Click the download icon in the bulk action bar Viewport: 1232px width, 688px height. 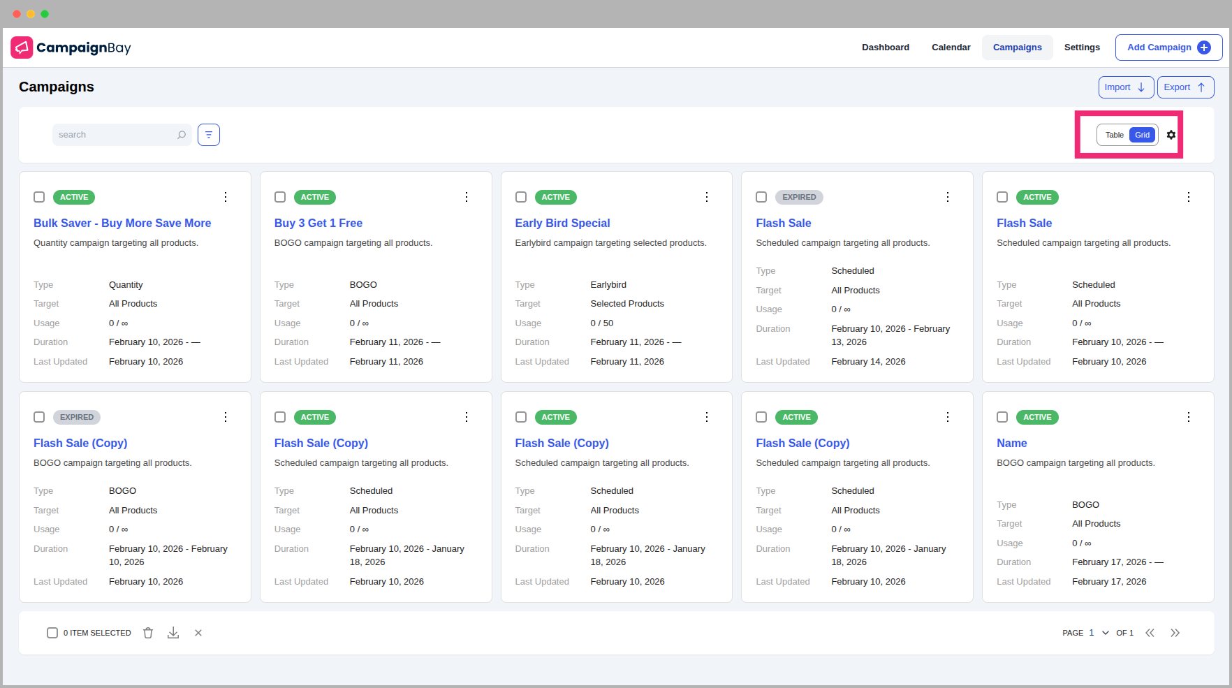173,632
